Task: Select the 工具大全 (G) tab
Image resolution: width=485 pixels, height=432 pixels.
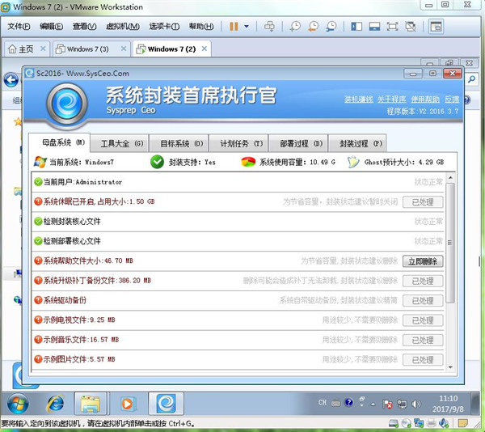Action: click(120, 143)
